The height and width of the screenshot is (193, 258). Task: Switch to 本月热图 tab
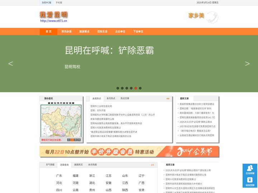92,165
